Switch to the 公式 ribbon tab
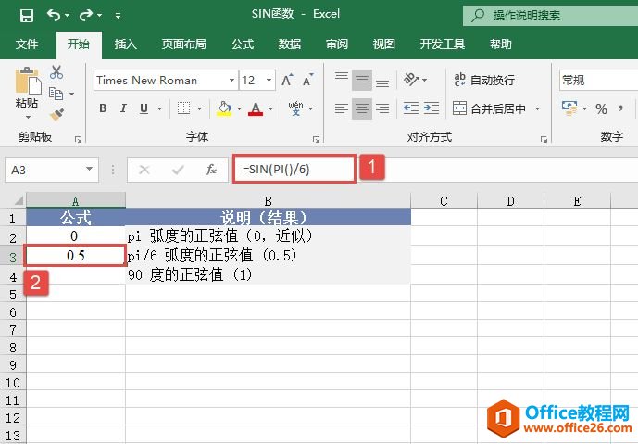The height and width of the screenshot is (444, 638). (x=243, y=44)
